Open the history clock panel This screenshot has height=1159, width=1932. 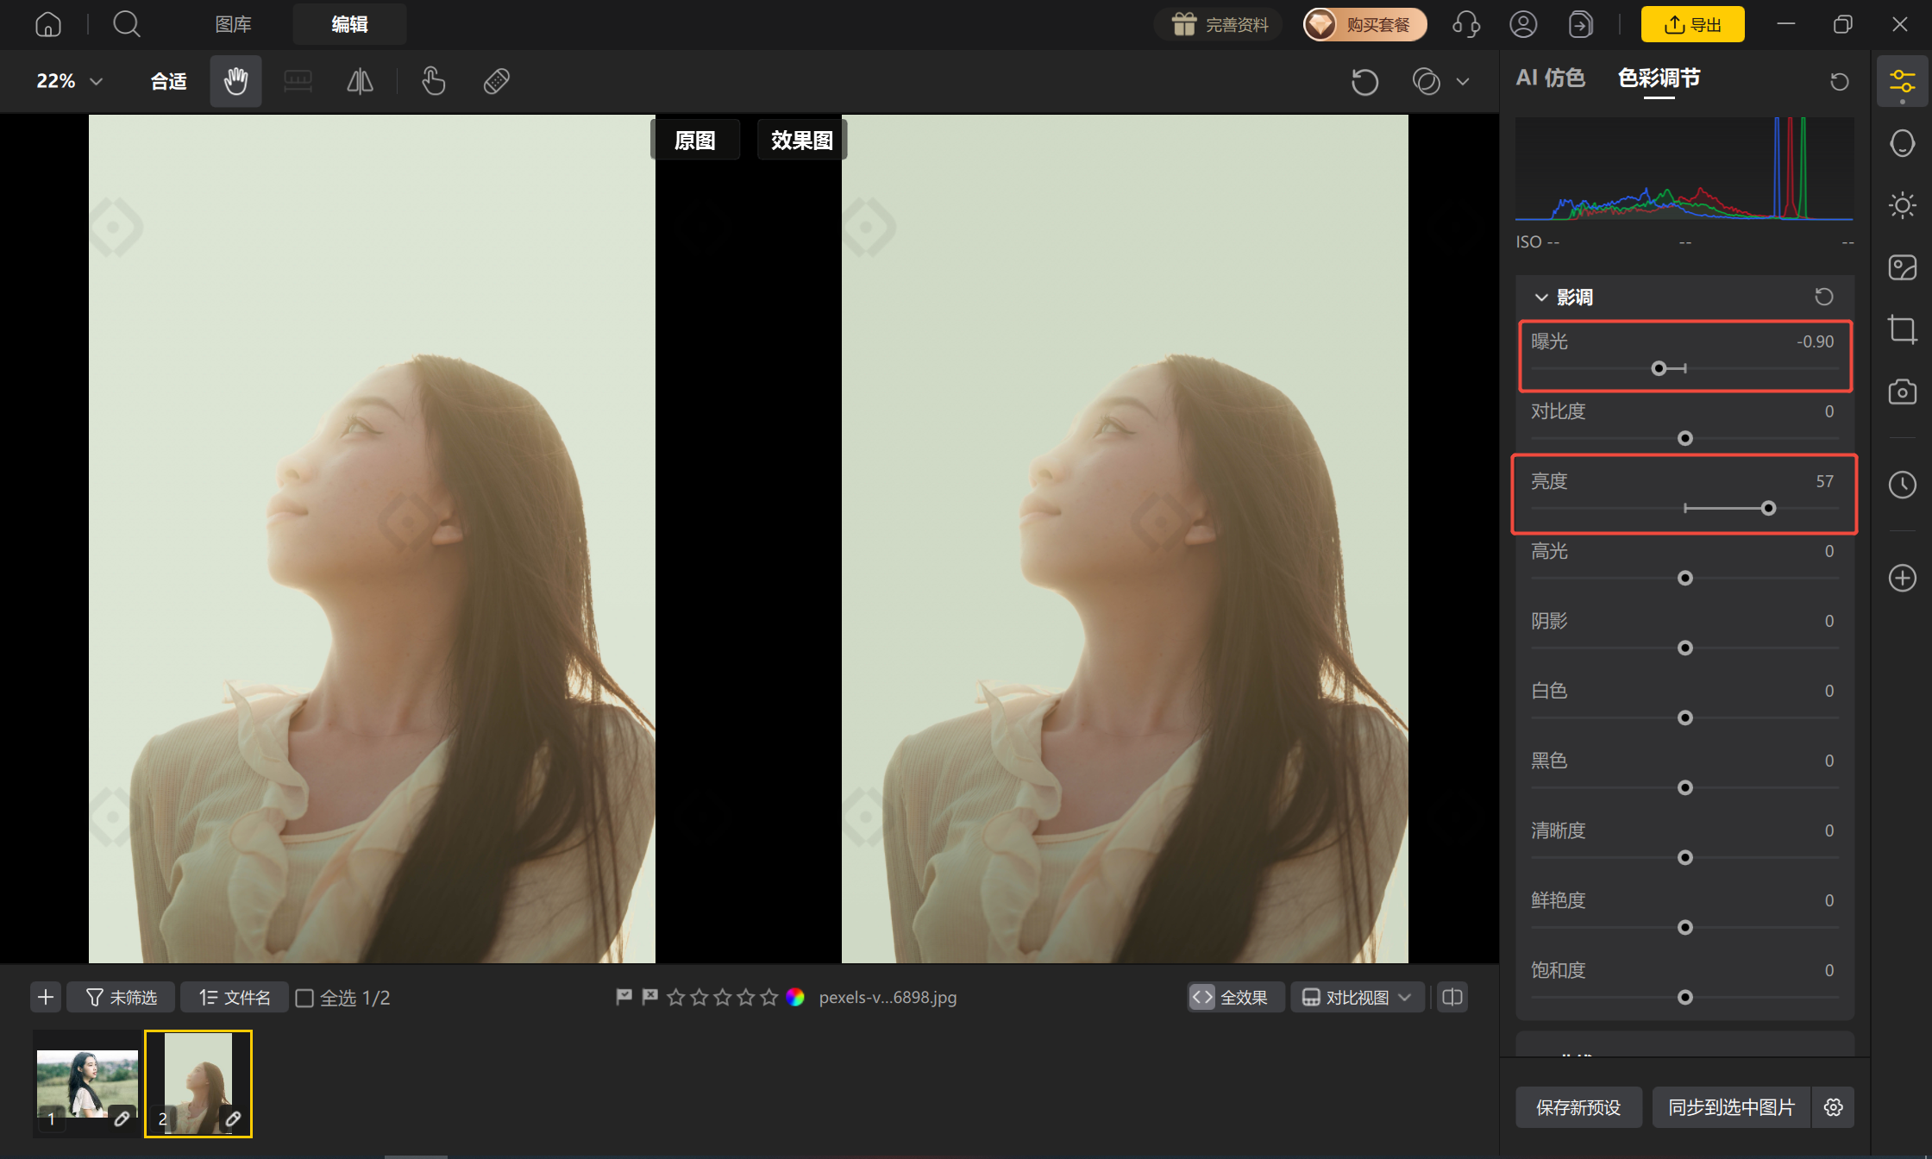[x=1902, y=485]
